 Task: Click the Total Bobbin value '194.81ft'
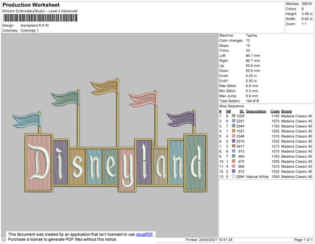click(253, 101)
